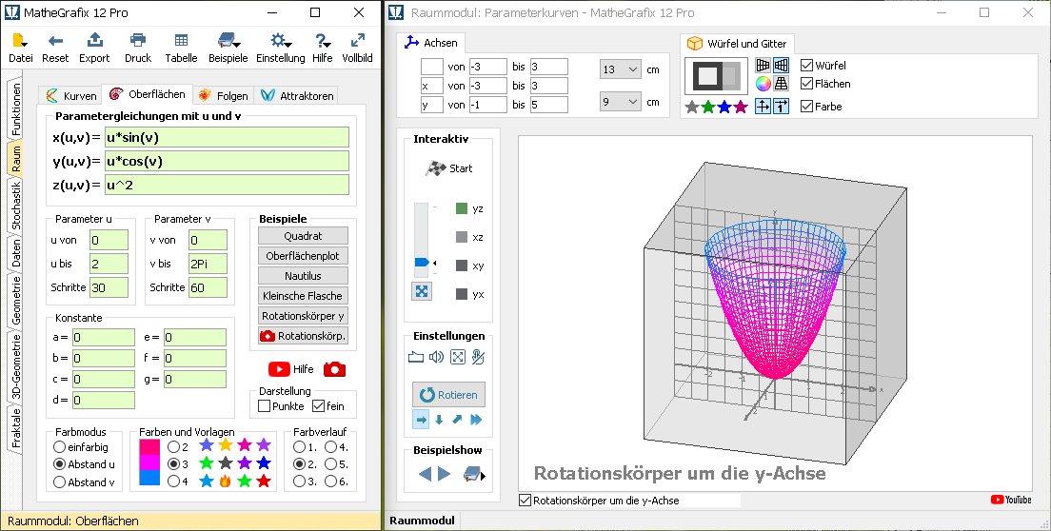Open the 13 cm size dropdown
The width and height of the screenshot is (1051, 531).
pos(621,69)
